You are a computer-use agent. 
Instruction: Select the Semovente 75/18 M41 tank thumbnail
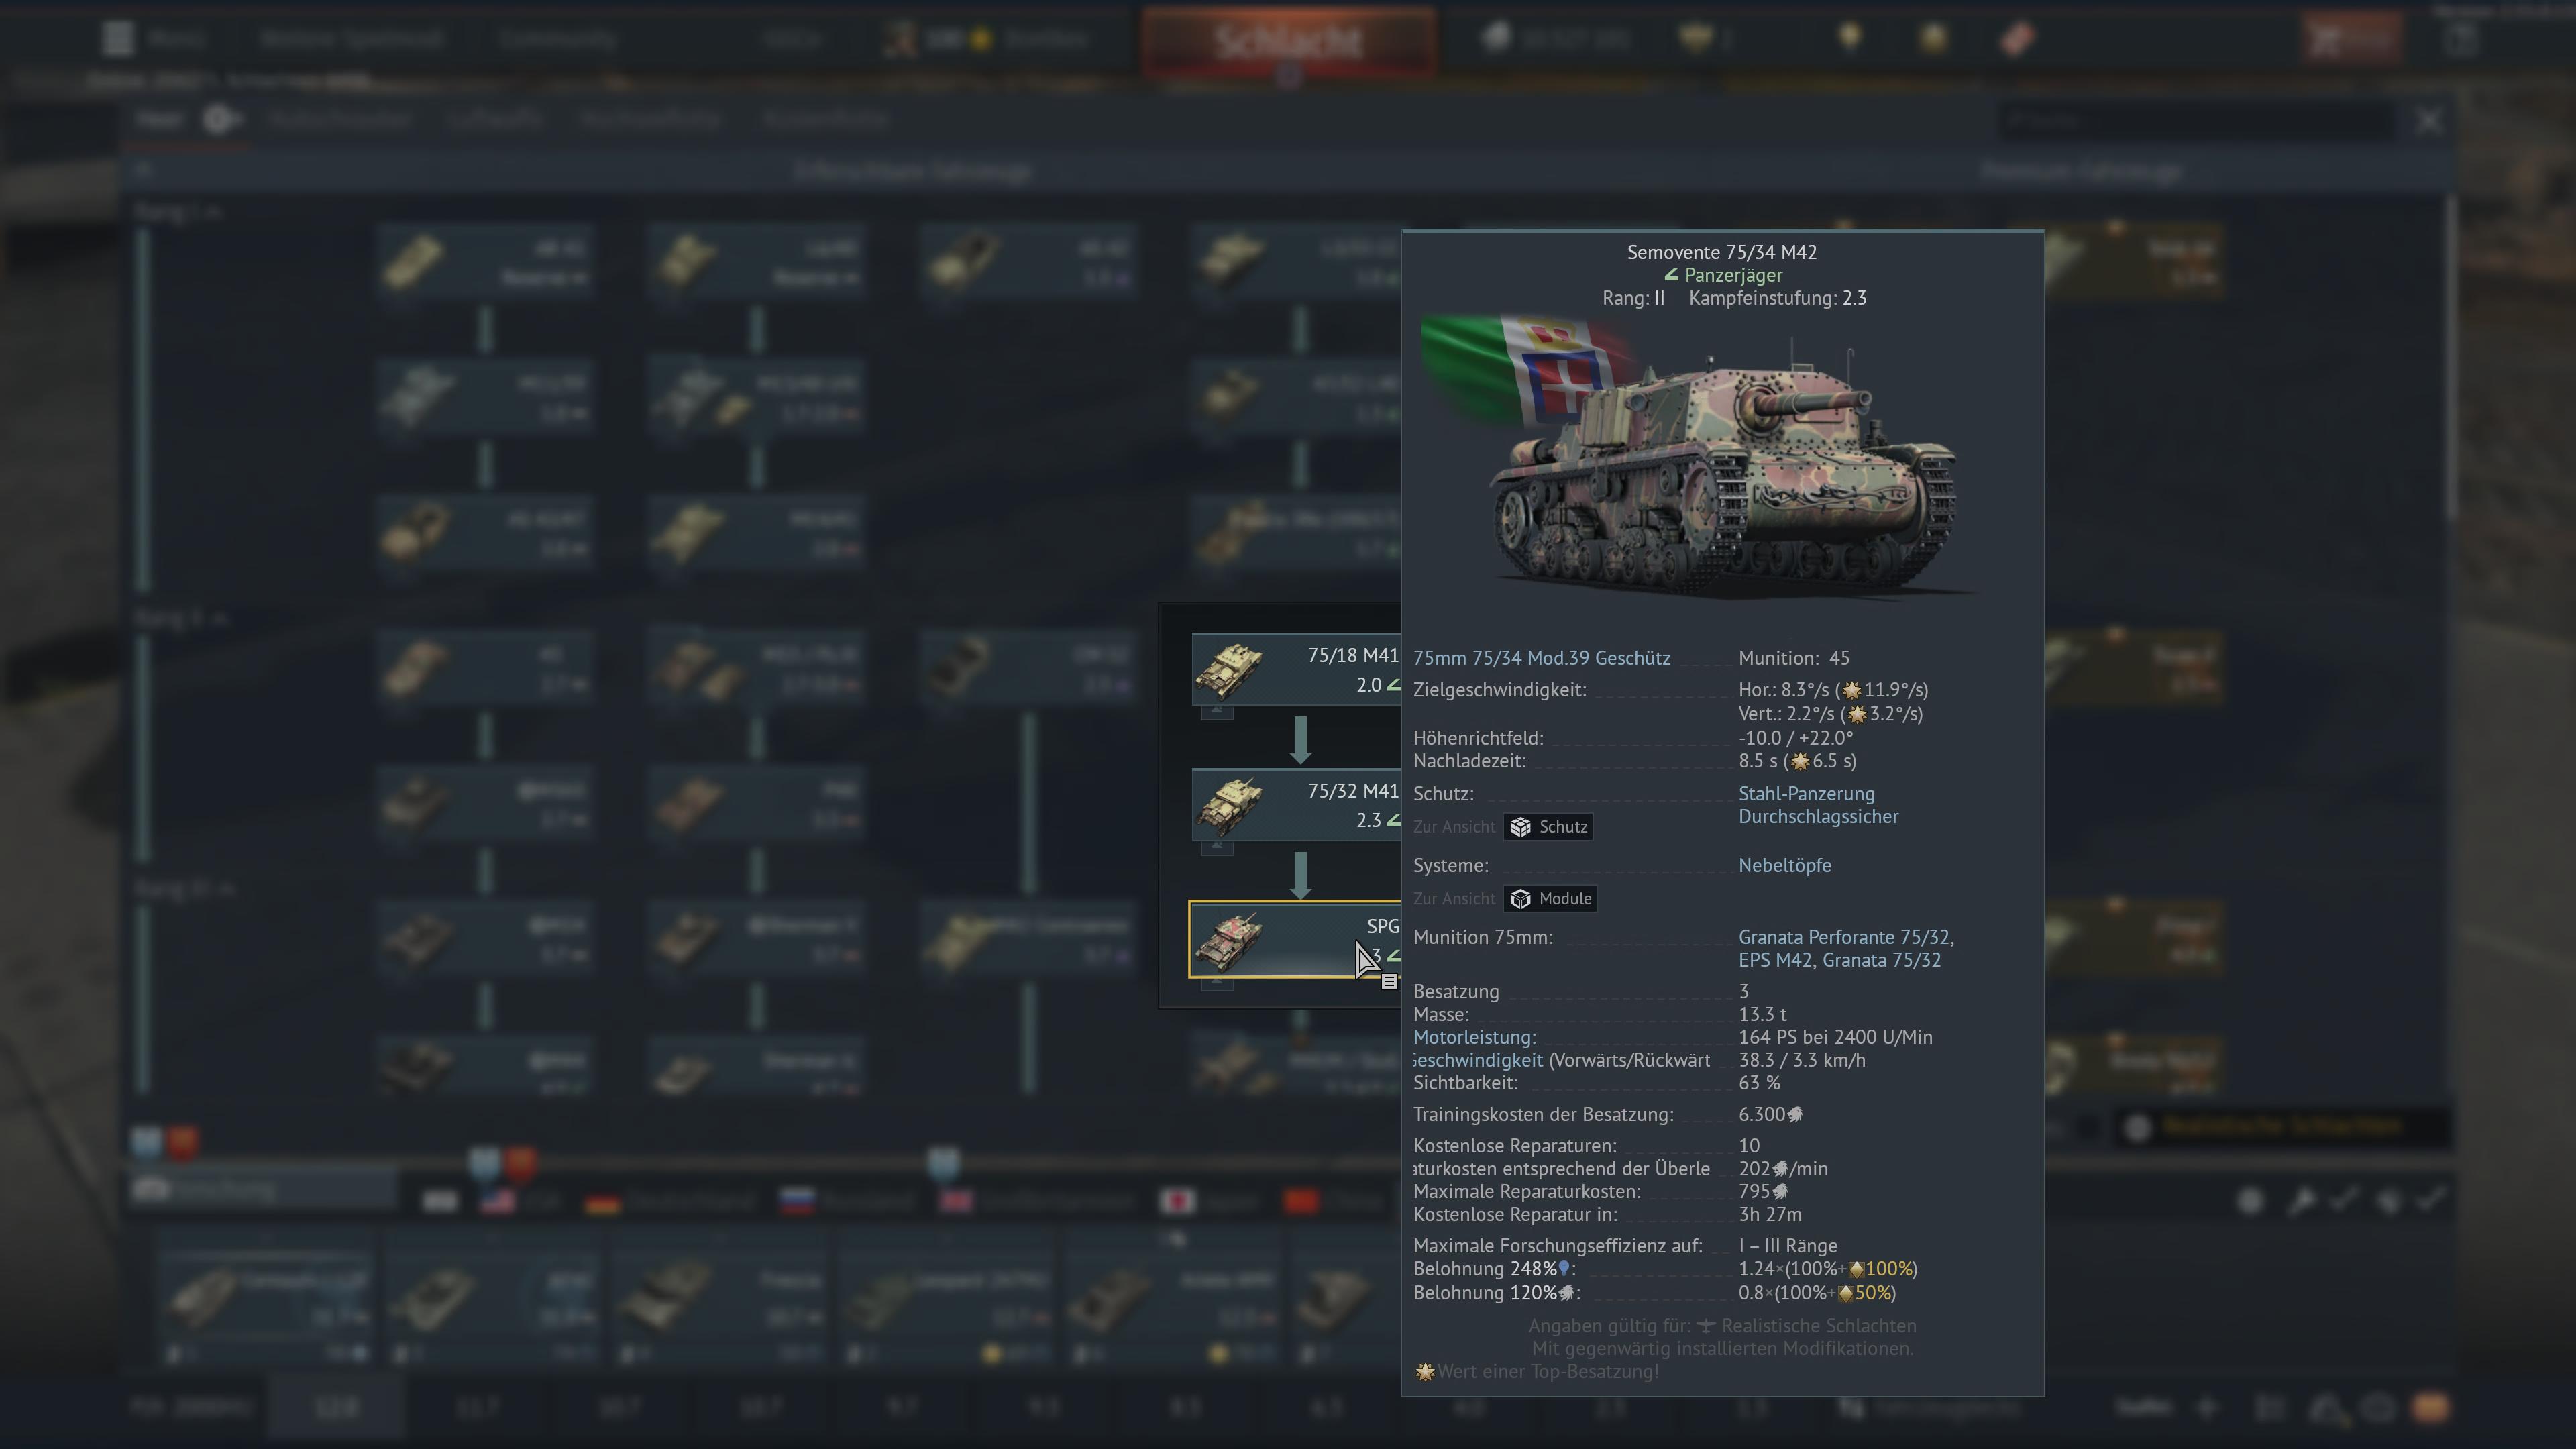[x=1230, y=669]
